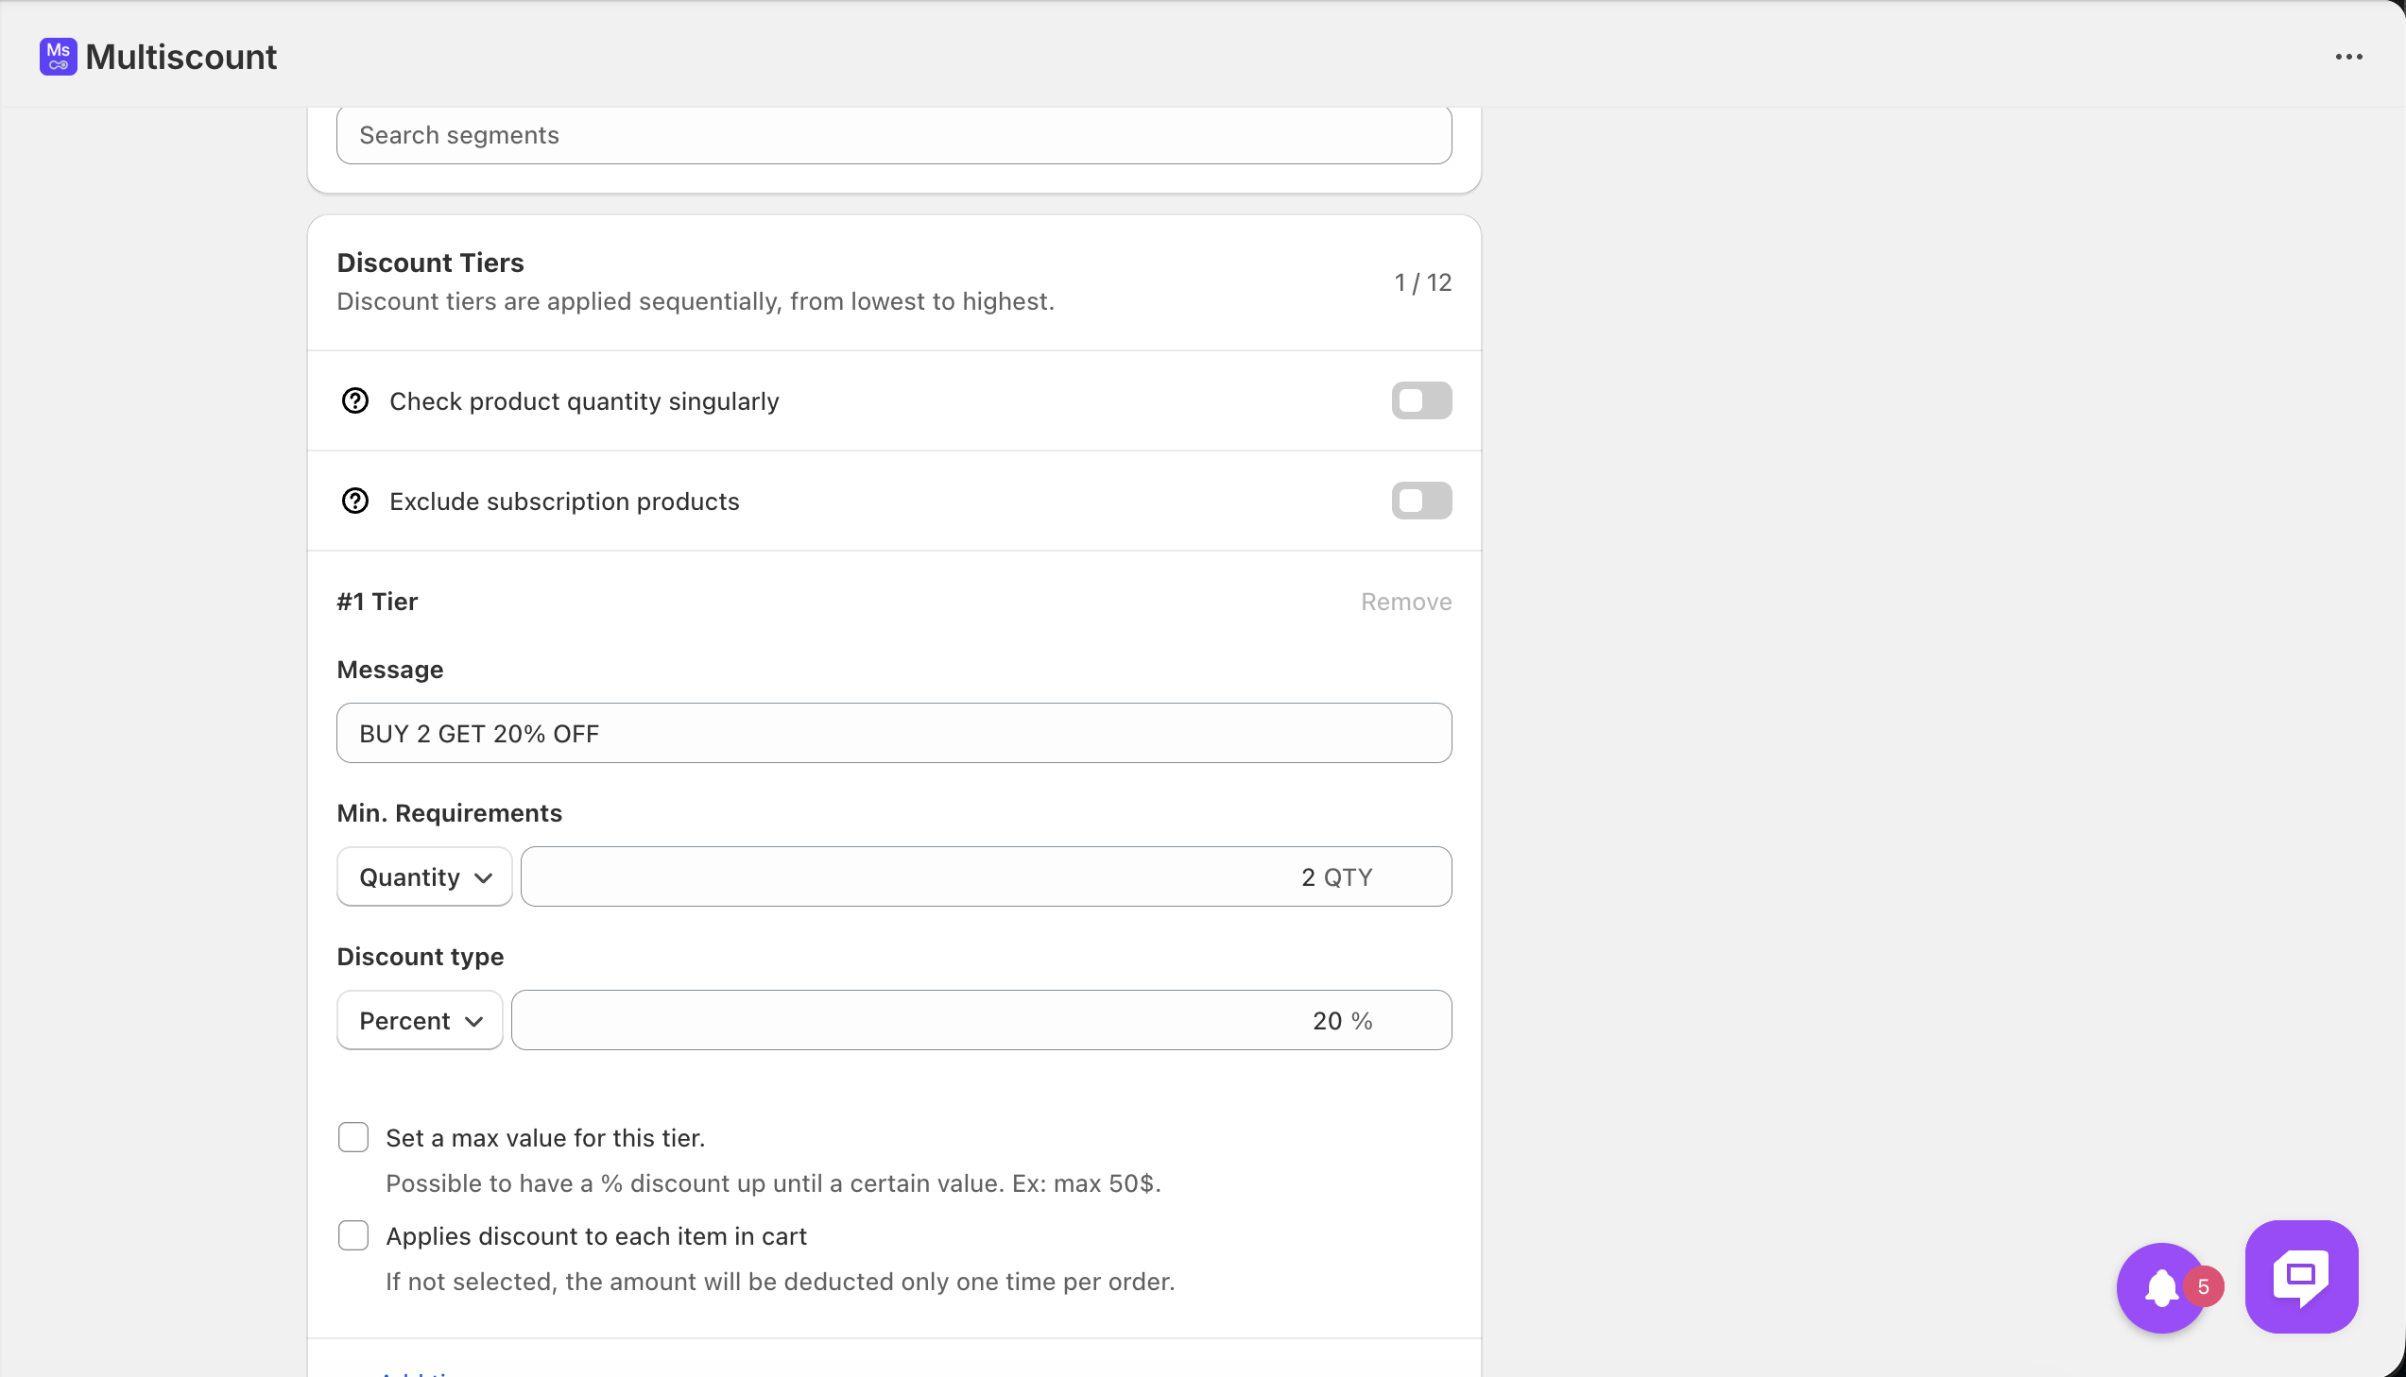Check Set a max value for this tier
Screen dimensions: 2406x1377
(352, 1138)
